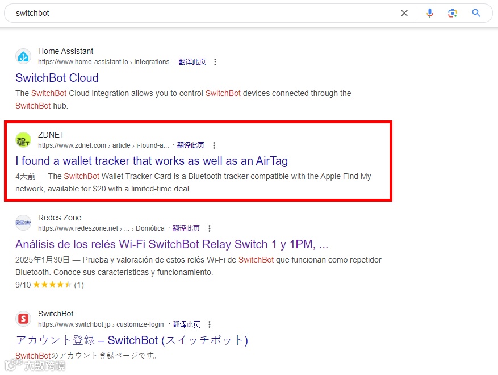The height and width of the screenshot is (375, 498).
Task: Open the wallet tracker AirTag article link
Action: (x=152, y=161)
